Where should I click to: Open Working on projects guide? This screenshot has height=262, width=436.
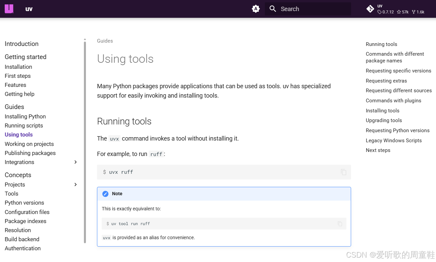[29, 144]
